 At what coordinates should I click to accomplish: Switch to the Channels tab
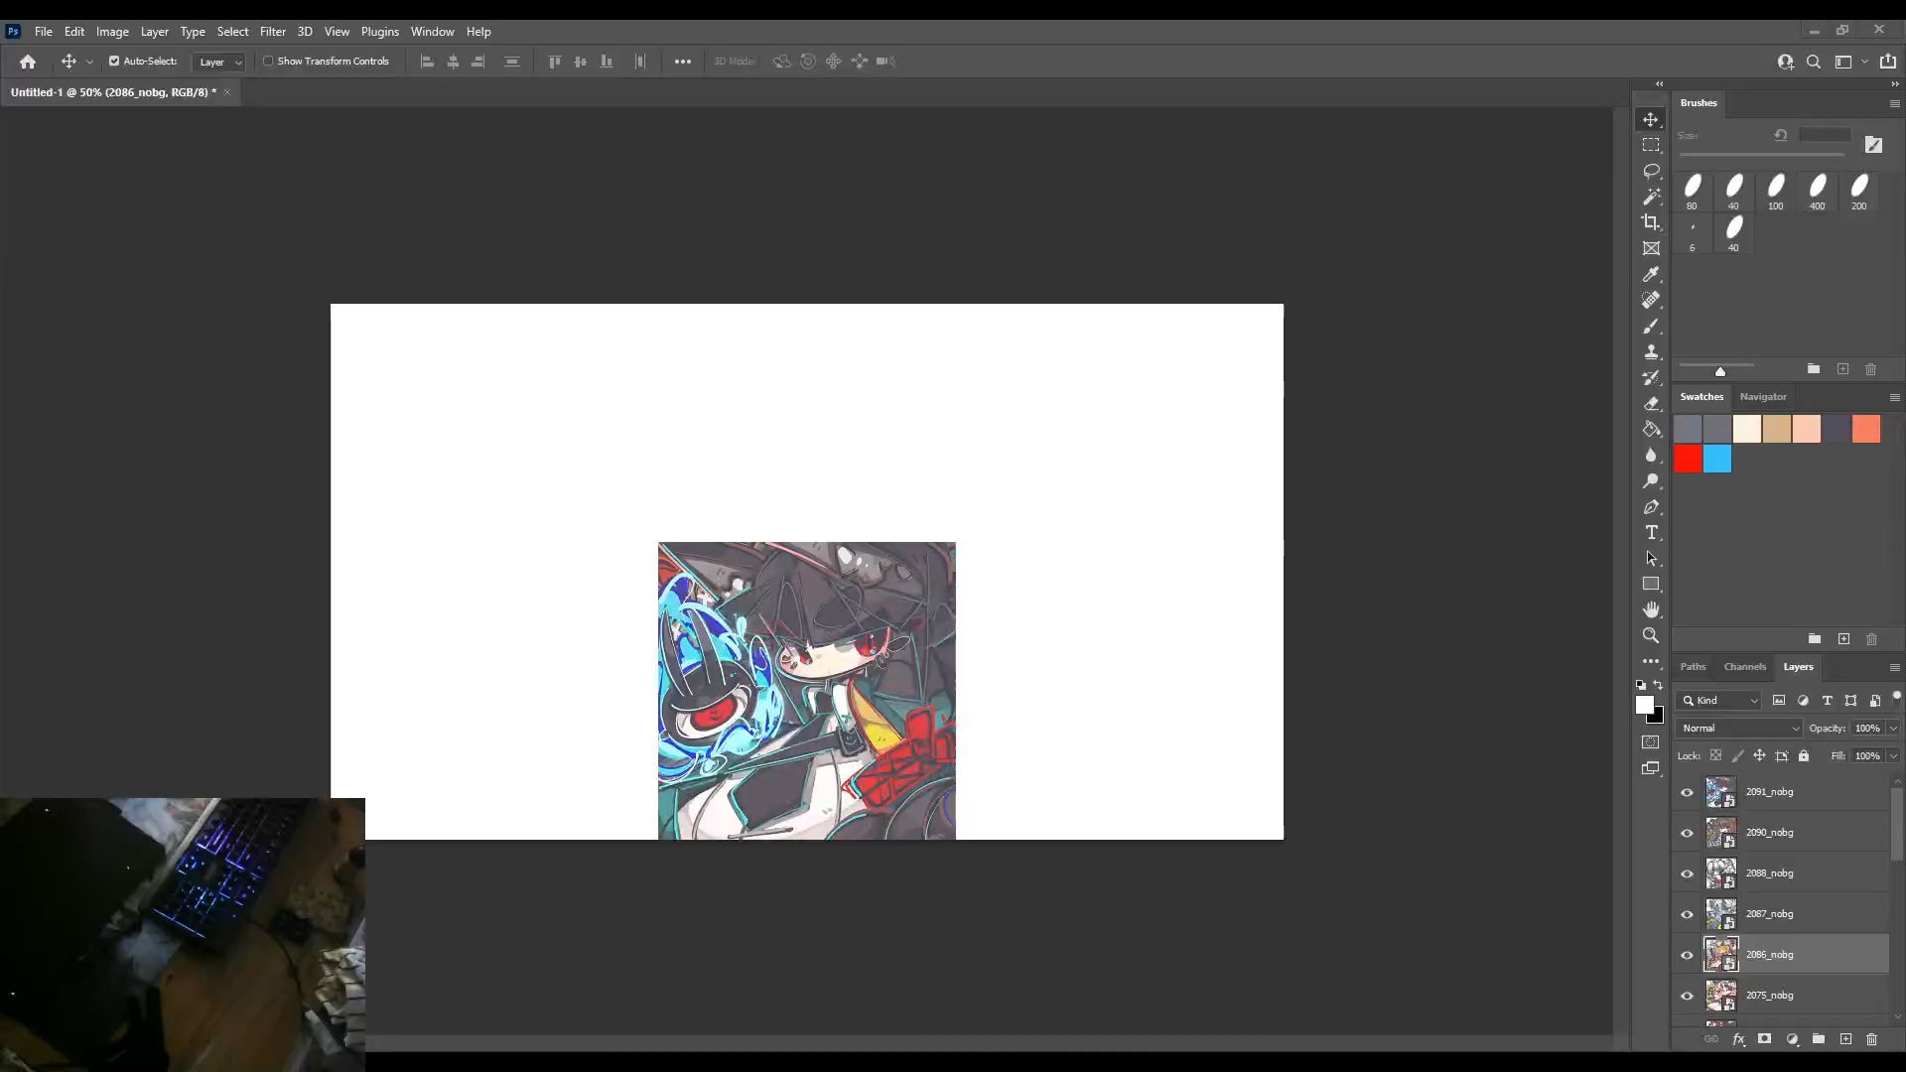pyautogui.click(x=1745, y=667)
